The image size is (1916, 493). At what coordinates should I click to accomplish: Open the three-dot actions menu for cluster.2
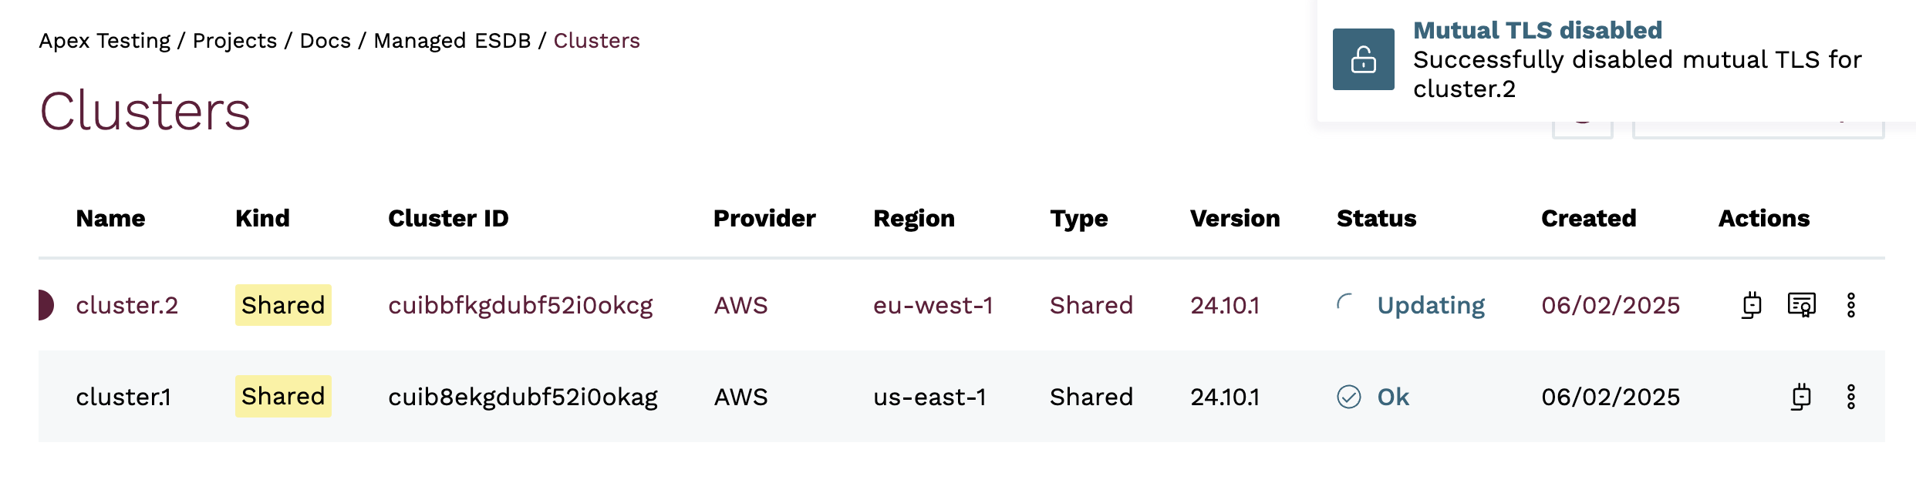click(1850, 305)
